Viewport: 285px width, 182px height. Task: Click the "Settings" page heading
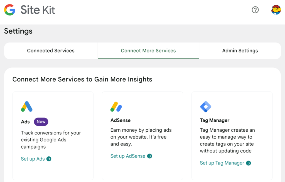pyautogui.click(x=18, y=31)
